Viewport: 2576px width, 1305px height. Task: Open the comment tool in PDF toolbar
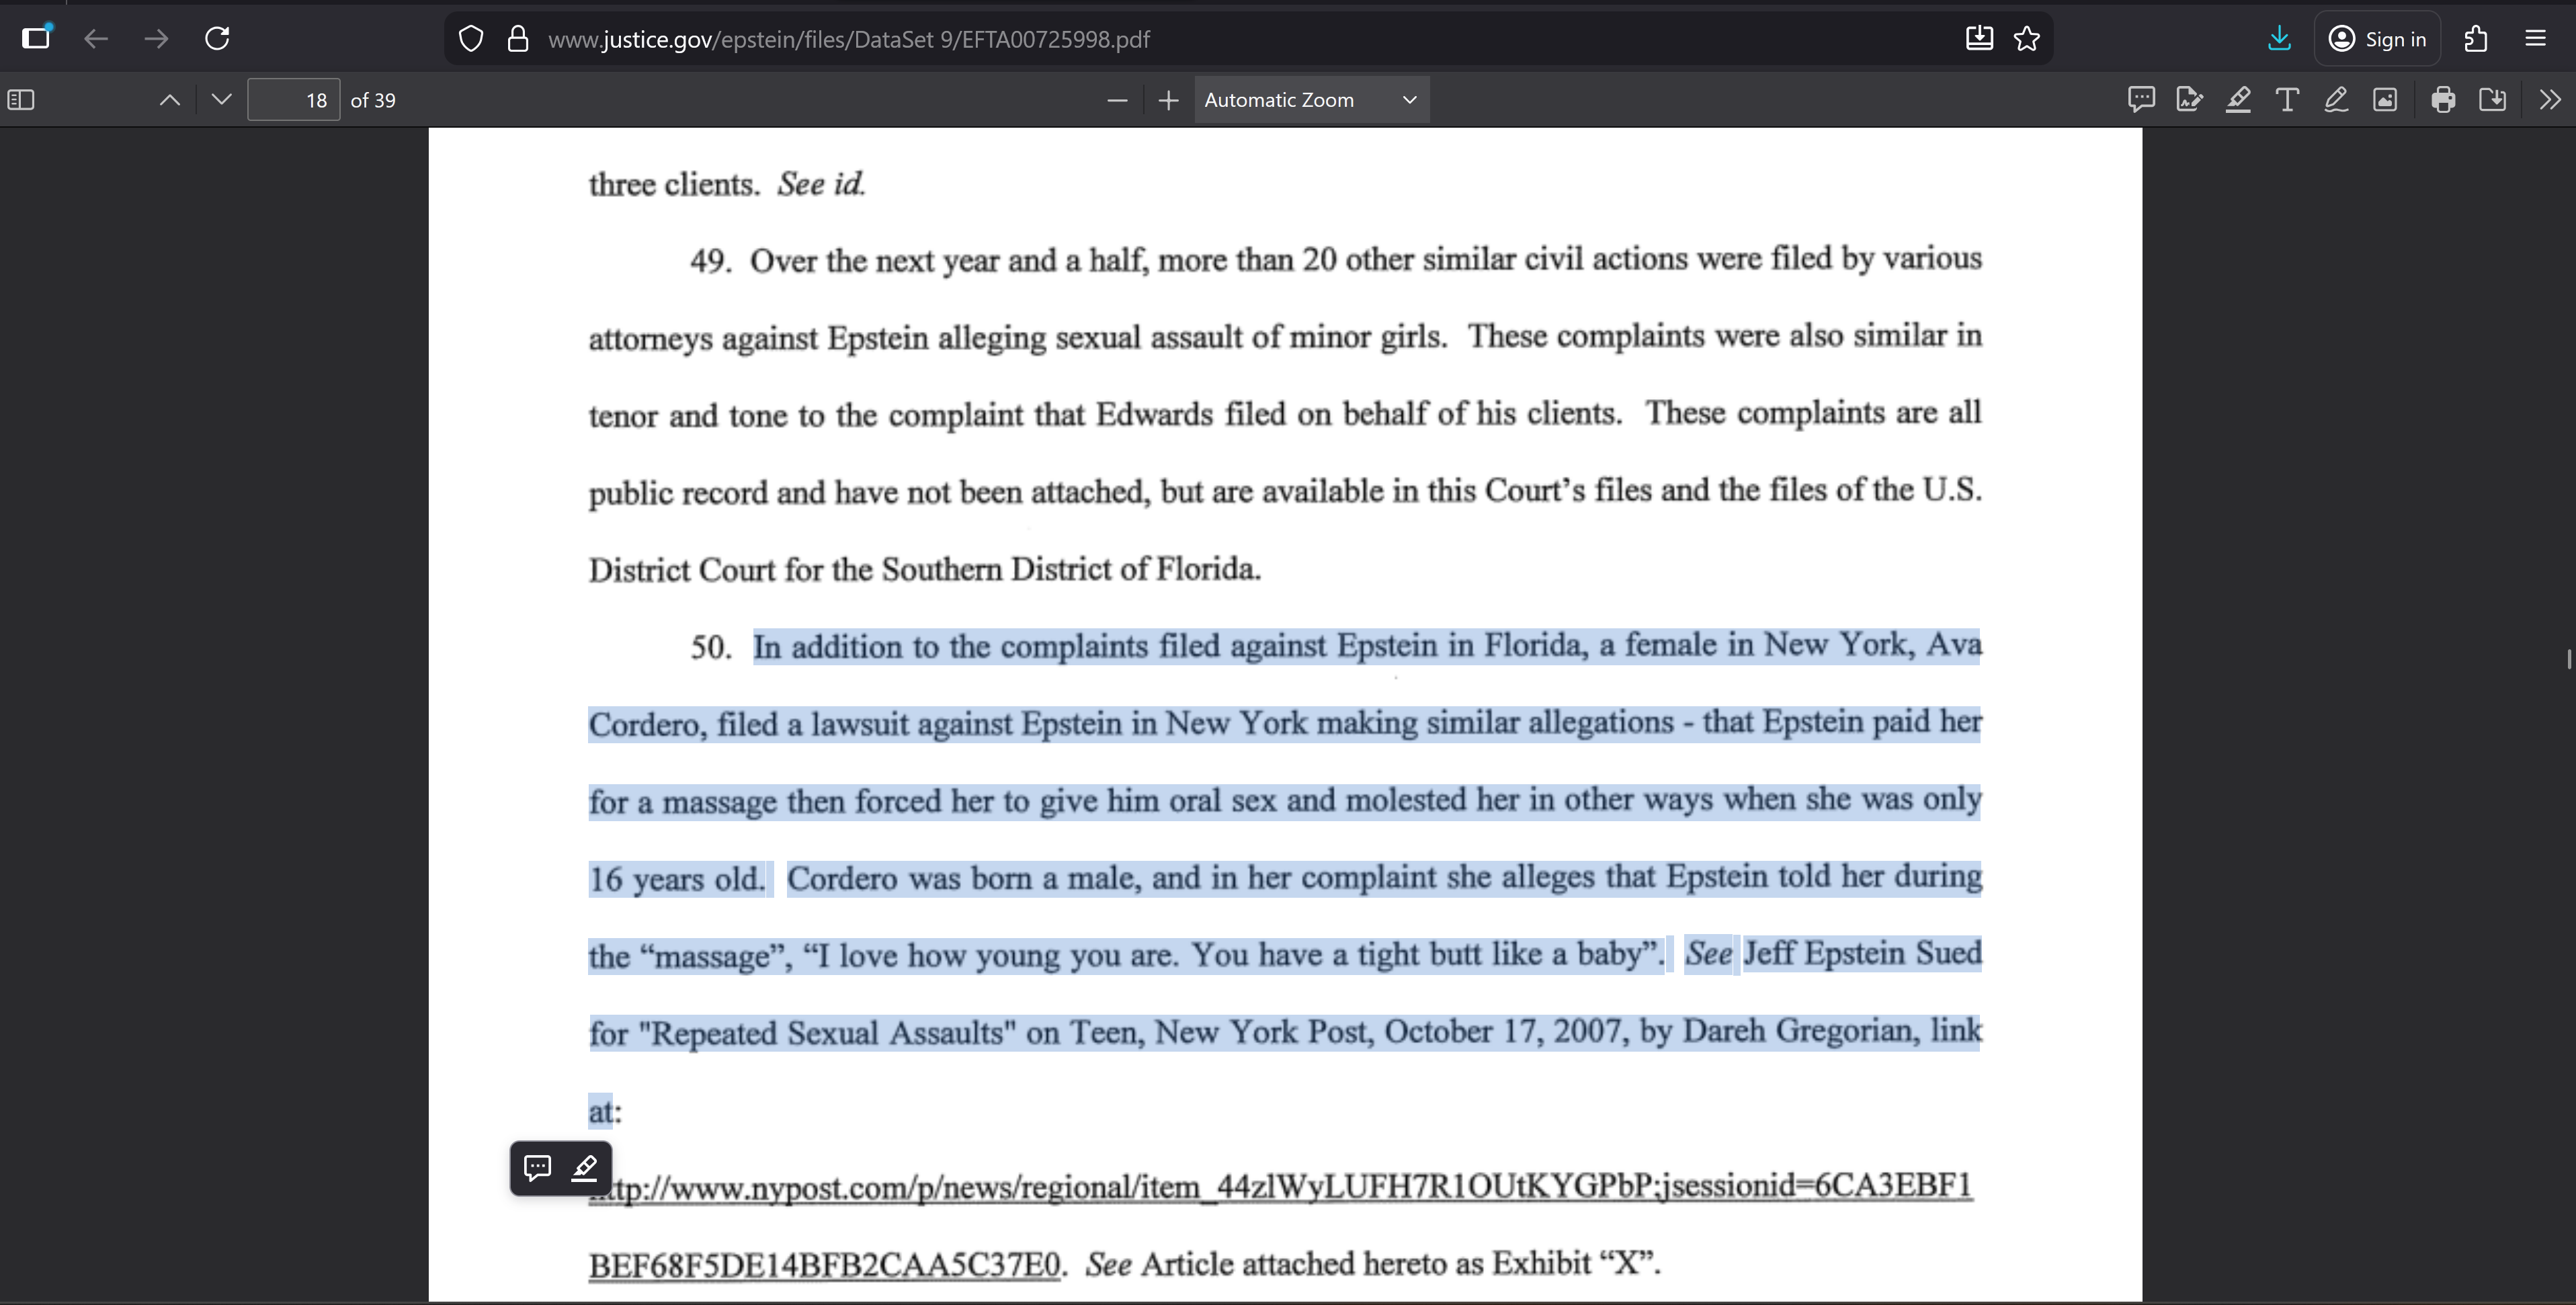(x=2140, y=100)
